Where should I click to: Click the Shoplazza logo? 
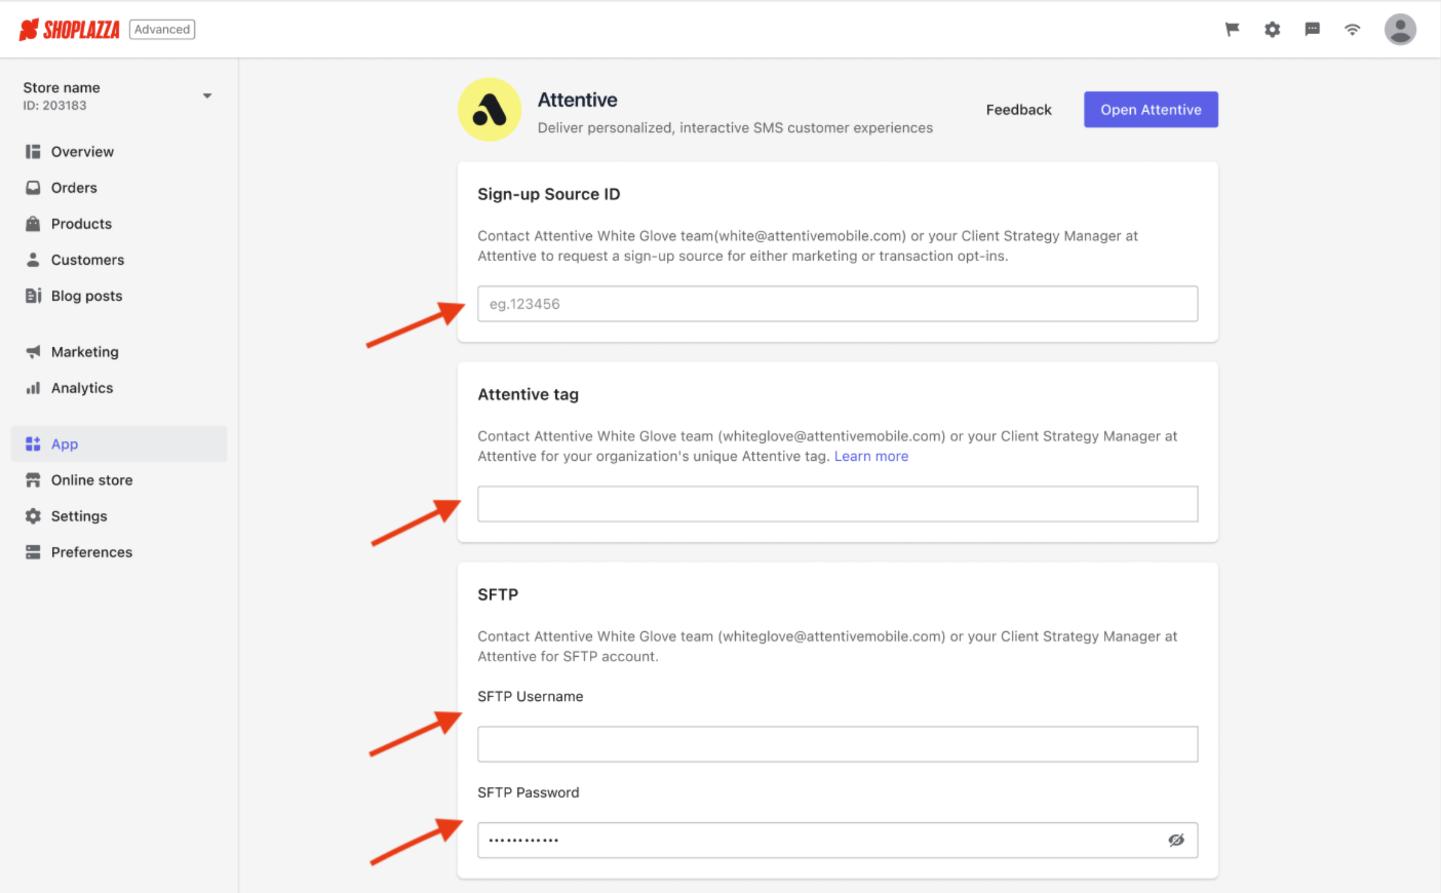69,29
